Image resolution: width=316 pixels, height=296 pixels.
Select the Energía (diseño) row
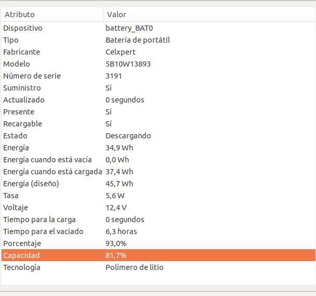(159, 184)
